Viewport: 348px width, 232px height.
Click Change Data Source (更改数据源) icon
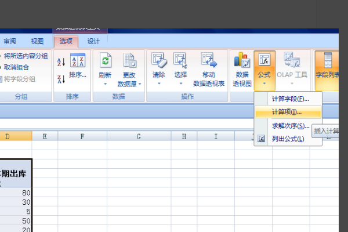click(130, 60)
